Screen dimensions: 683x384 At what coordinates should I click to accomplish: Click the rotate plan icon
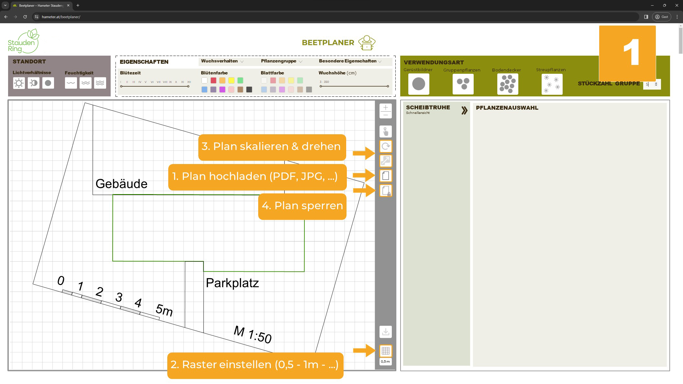coord(385,146)
